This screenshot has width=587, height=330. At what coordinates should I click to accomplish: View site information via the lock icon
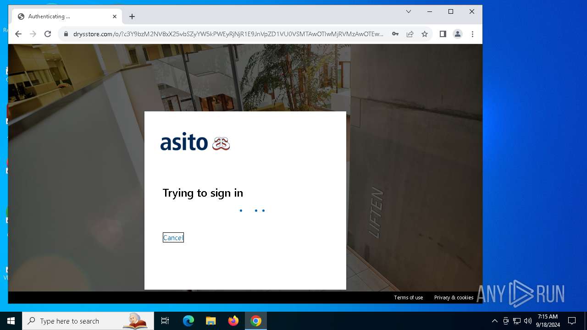(x=66, y=34)
